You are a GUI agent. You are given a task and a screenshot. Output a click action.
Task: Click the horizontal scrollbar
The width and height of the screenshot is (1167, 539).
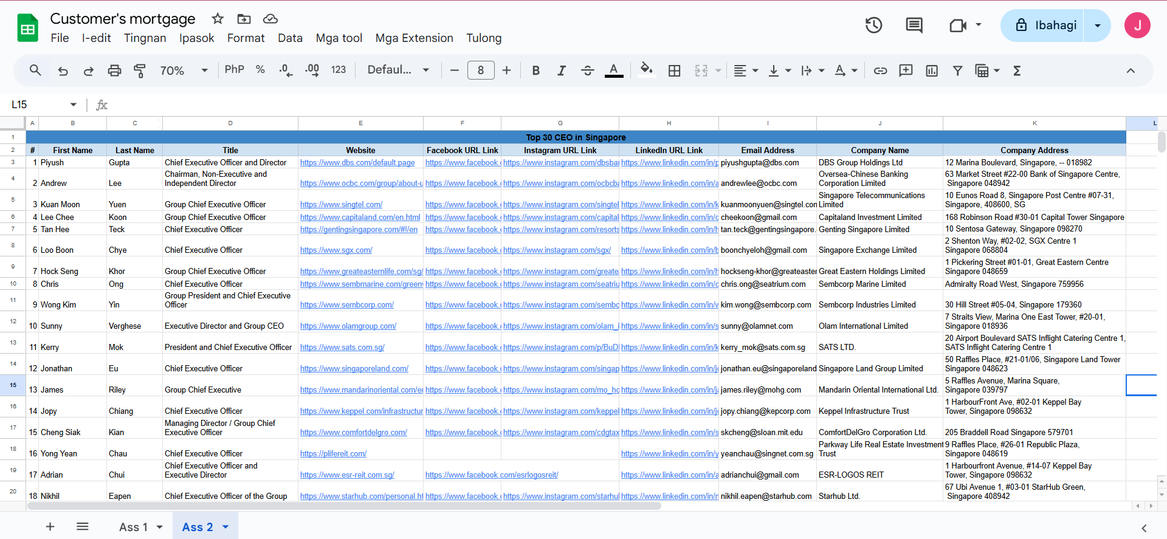click(x=344, y=506)
